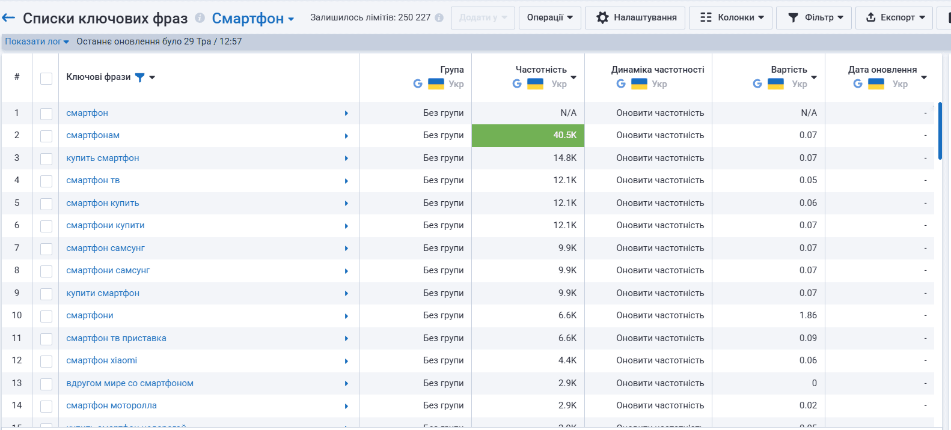Screen dimensions: 951x430
Task: Click Оновити частотність for смартфон row
Action: click(660, 113)
